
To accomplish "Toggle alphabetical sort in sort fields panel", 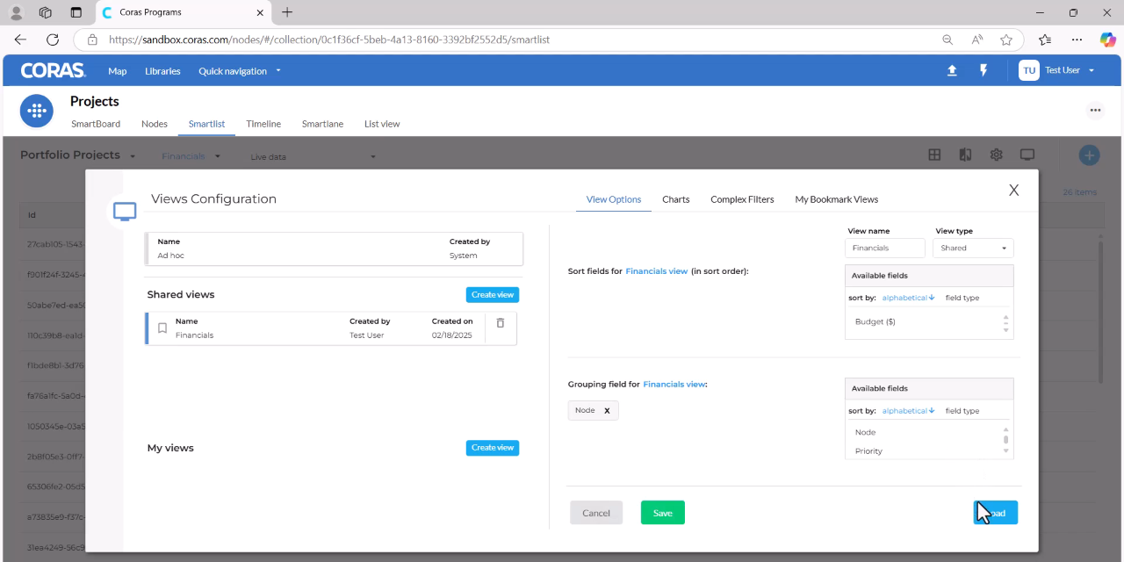I will point(908,298).
